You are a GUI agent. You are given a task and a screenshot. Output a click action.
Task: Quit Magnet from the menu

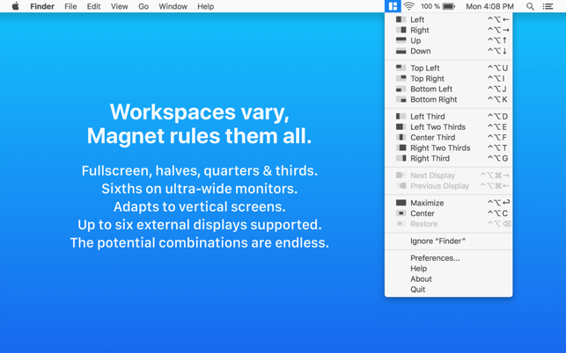click(x=417, y=289)
